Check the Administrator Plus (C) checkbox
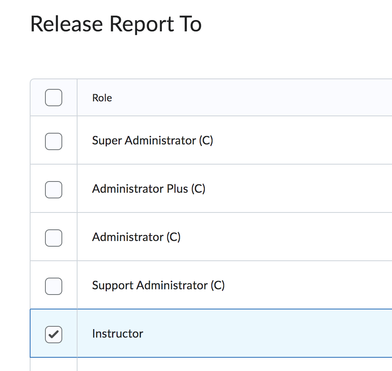This screenshot has width=392, height=371. (53, 190)
